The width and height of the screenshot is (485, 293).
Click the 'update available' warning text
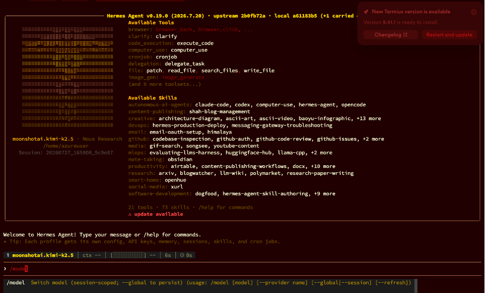pos(158,214)
